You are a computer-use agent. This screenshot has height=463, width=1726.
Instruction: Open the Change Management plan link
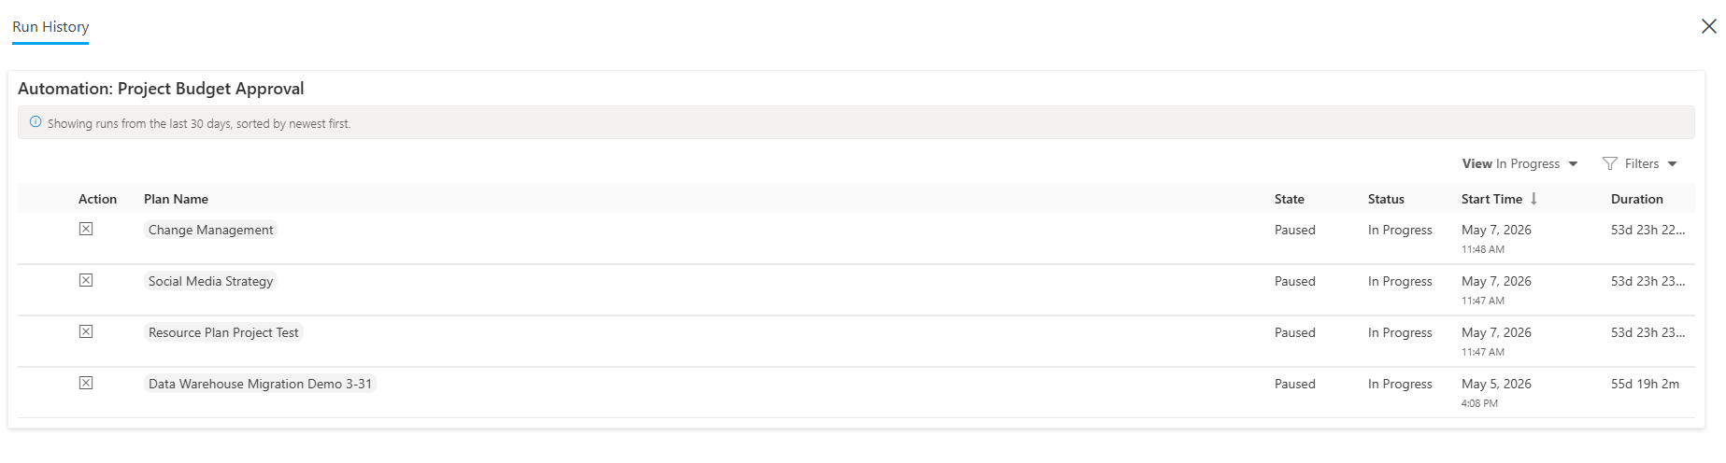coord(210,230)
